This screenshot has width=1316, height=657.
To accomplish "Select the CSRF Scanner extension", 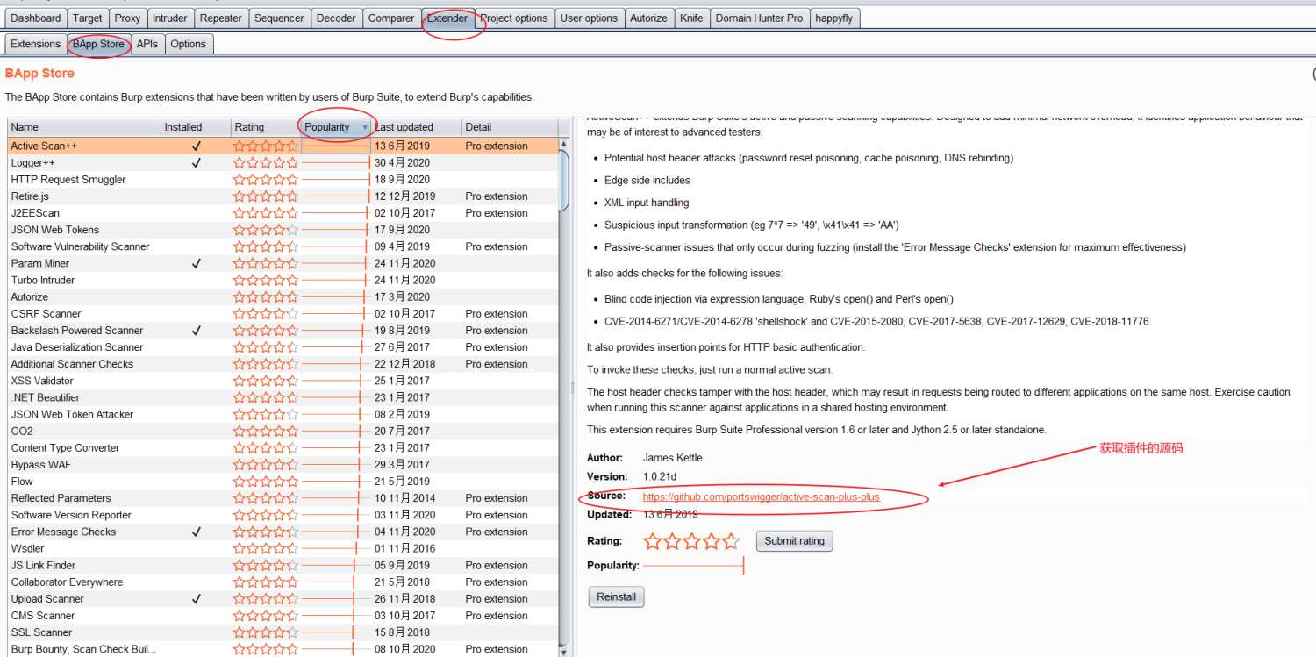I will point(283,313).
